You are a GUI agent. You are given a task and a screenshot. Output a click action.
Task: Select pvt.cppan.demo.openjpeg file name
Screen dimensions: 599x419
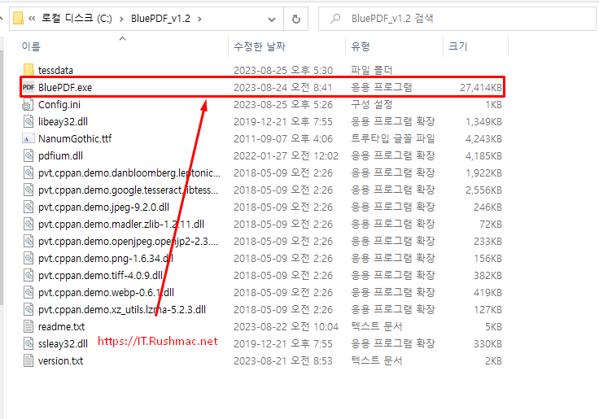[x=128, y=242]
